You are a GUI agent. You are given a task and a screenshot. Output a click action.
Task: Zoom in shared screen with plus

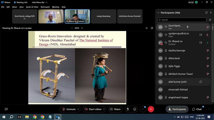pyautogui.click(x=82, y=28)
